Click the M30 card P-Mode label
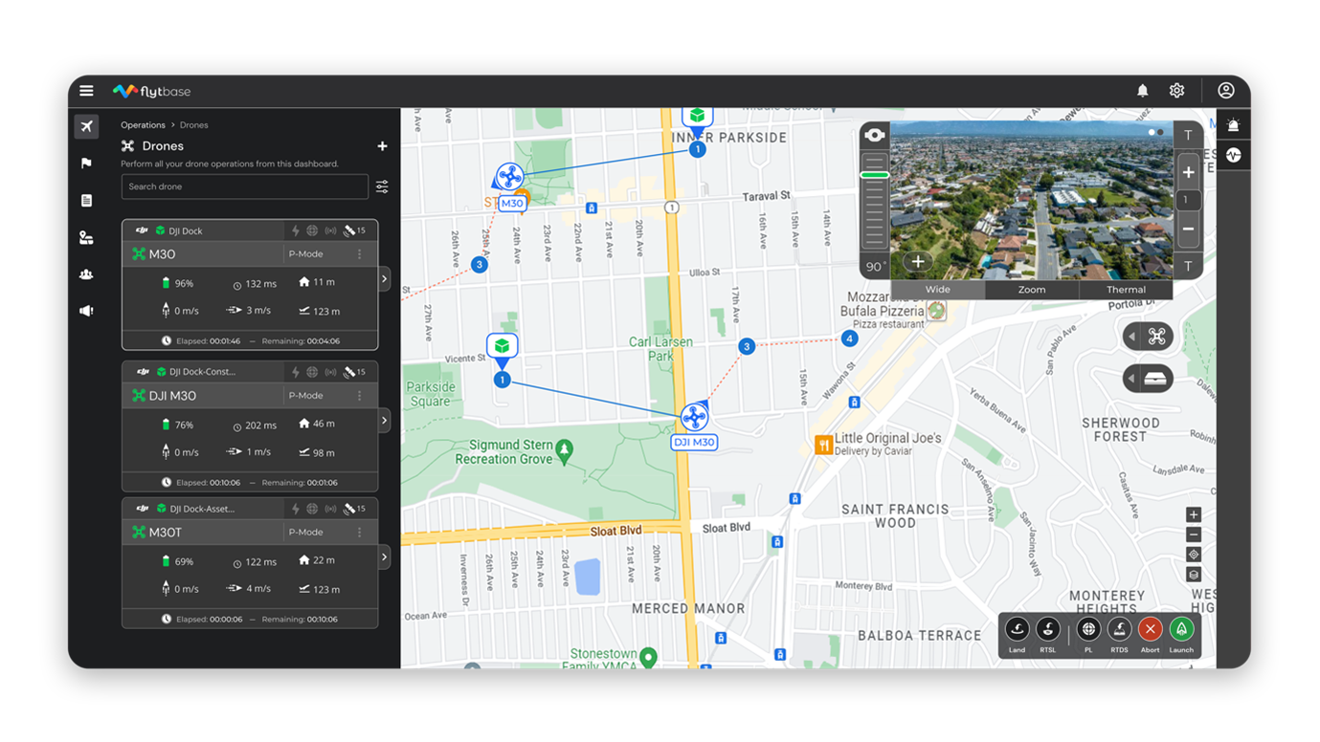This screenshot has width=1320, height=742. pos(305,254)
